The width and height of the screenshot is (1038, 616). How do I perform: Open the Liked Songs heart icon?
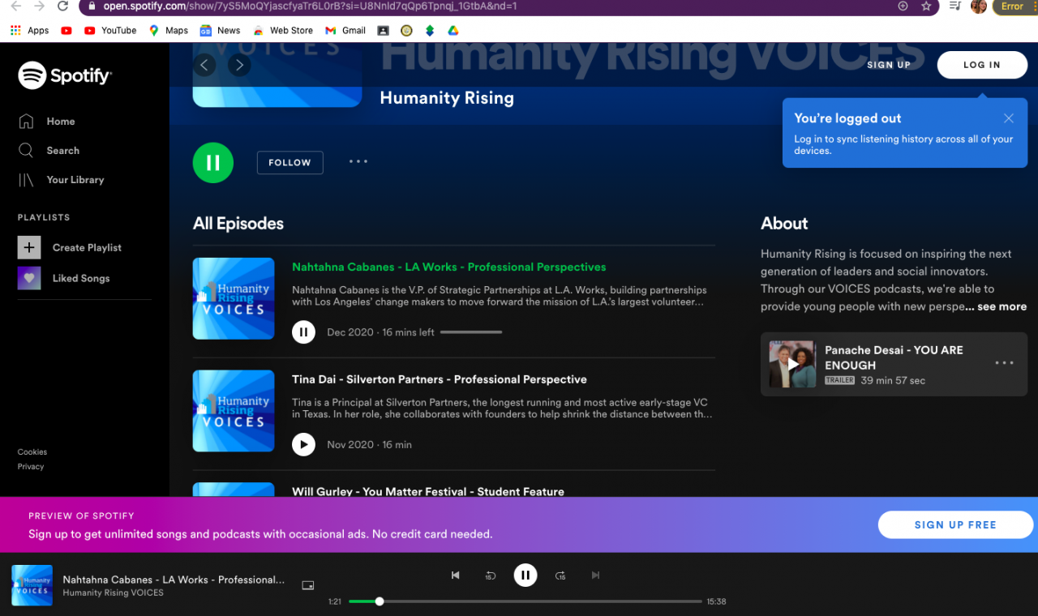29,278
